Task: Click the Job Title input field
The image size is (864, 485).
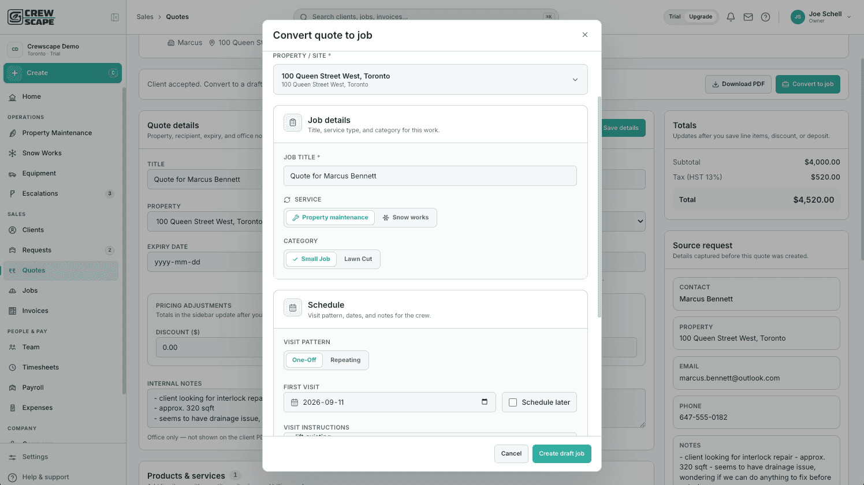Action: (x=430, y=176)
